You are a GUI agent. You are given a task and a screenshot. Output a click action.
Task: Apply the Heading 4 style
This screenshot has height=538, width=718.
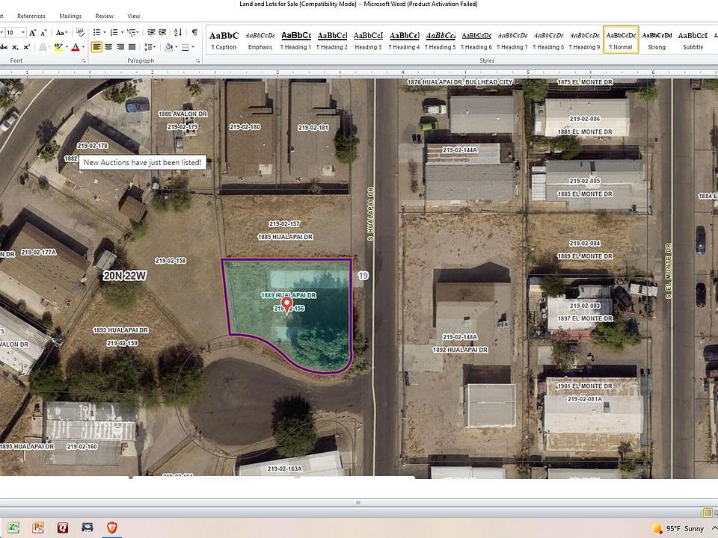pos(405,40)
